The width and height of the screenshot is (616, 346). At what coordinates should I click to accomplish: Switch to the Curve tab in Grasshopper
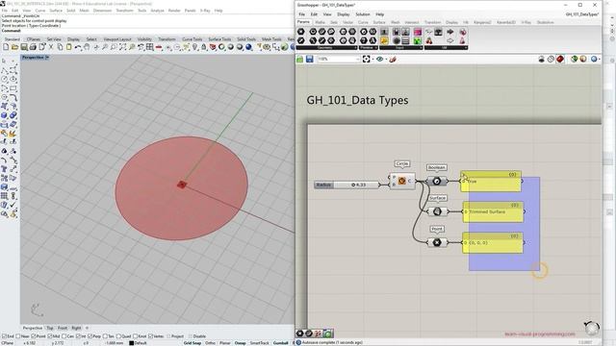pyautogui.click(x=363, y=22)
